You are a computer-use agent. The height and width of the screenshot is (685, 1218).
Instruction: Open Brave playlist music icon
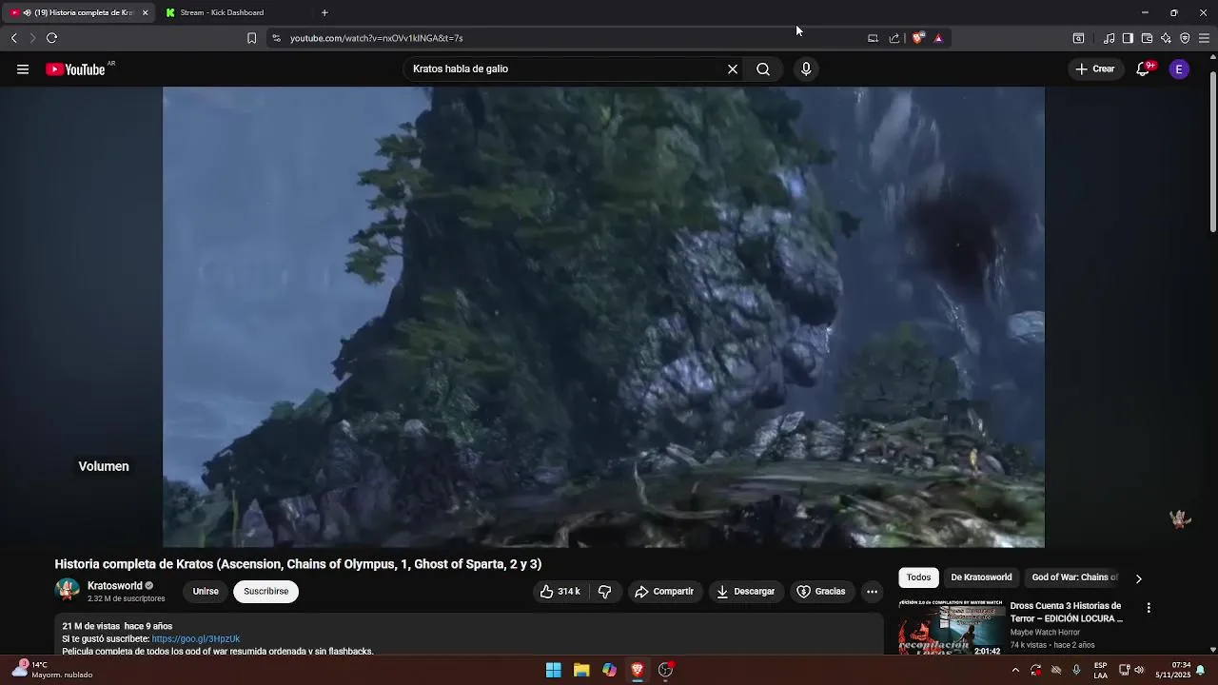(x=1109, y=38)
